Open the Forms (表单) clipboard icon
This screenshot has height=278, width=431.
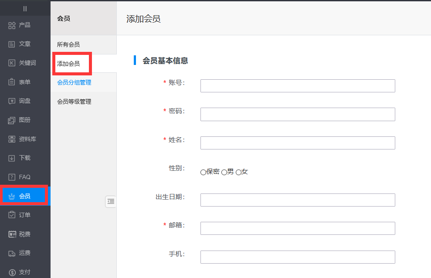click(x=12, y=82)
